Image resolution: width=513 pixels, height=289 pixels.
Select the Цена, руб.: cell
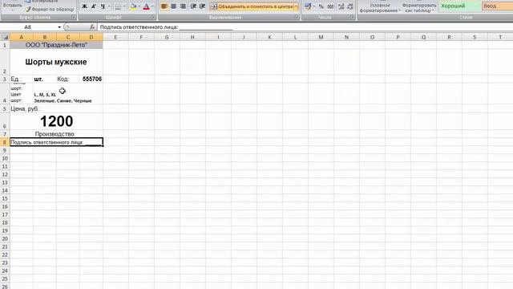[x=56, y=109]
